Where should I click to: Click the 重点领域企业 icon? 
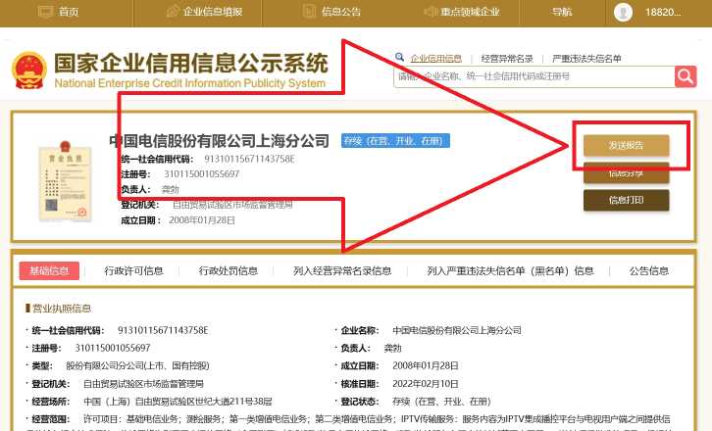(x=430, y=12)
